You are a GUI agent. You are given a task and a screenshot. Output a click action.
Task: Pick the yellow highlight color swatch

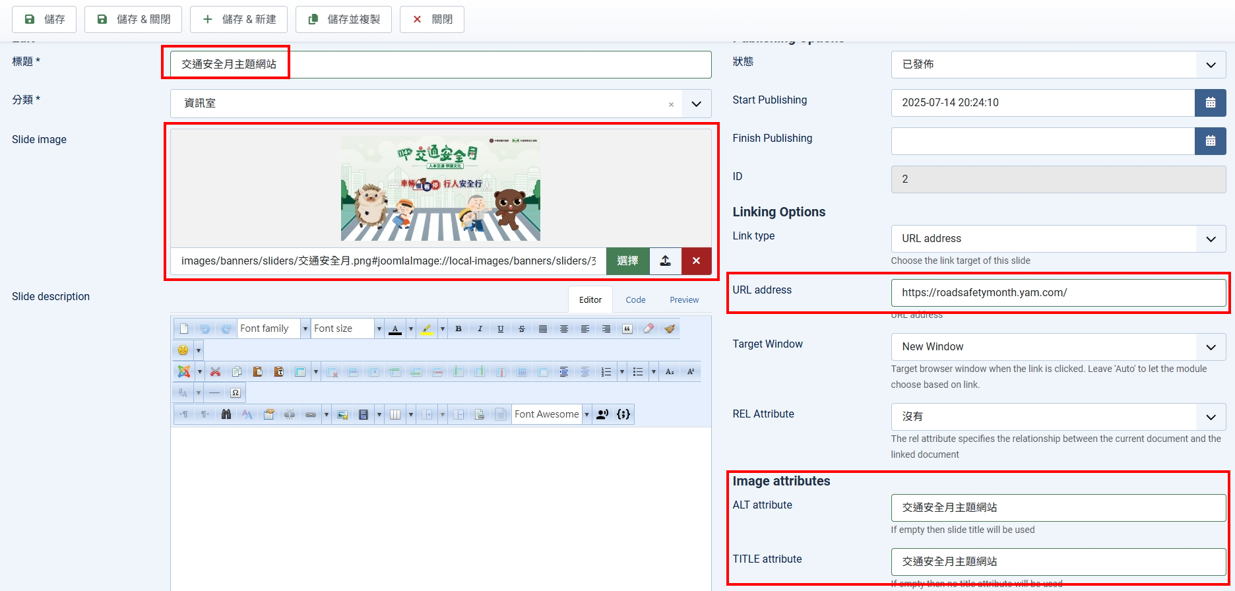point(427,328)
